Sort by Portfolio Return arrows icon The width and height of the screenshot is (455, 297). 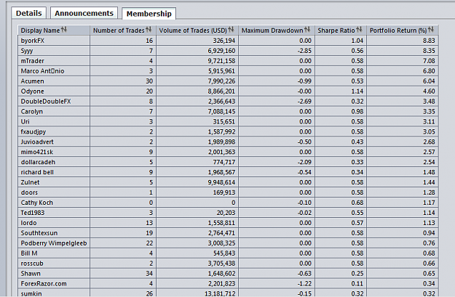(431, 30)
